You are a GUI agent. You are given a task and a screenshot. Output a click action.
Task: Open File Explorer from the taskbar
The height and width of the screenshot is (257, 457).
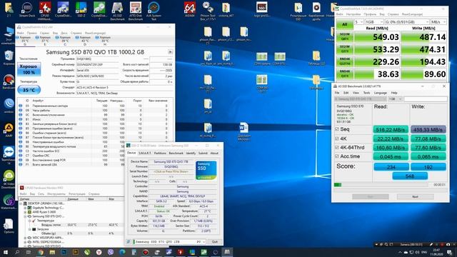52,252
